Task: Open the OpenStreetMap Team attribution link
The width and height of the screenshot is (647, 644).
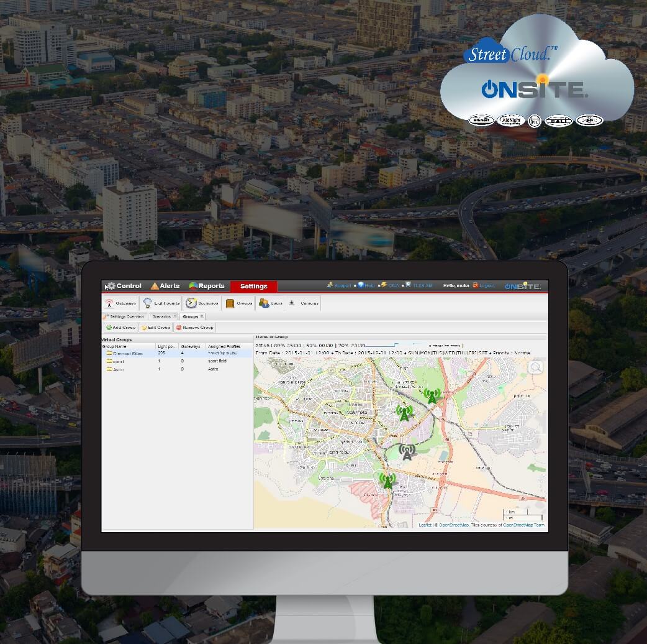Action: 523,525
